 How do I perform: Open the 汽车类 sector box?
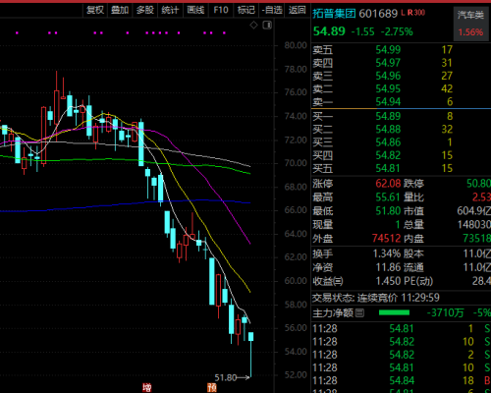470,23
